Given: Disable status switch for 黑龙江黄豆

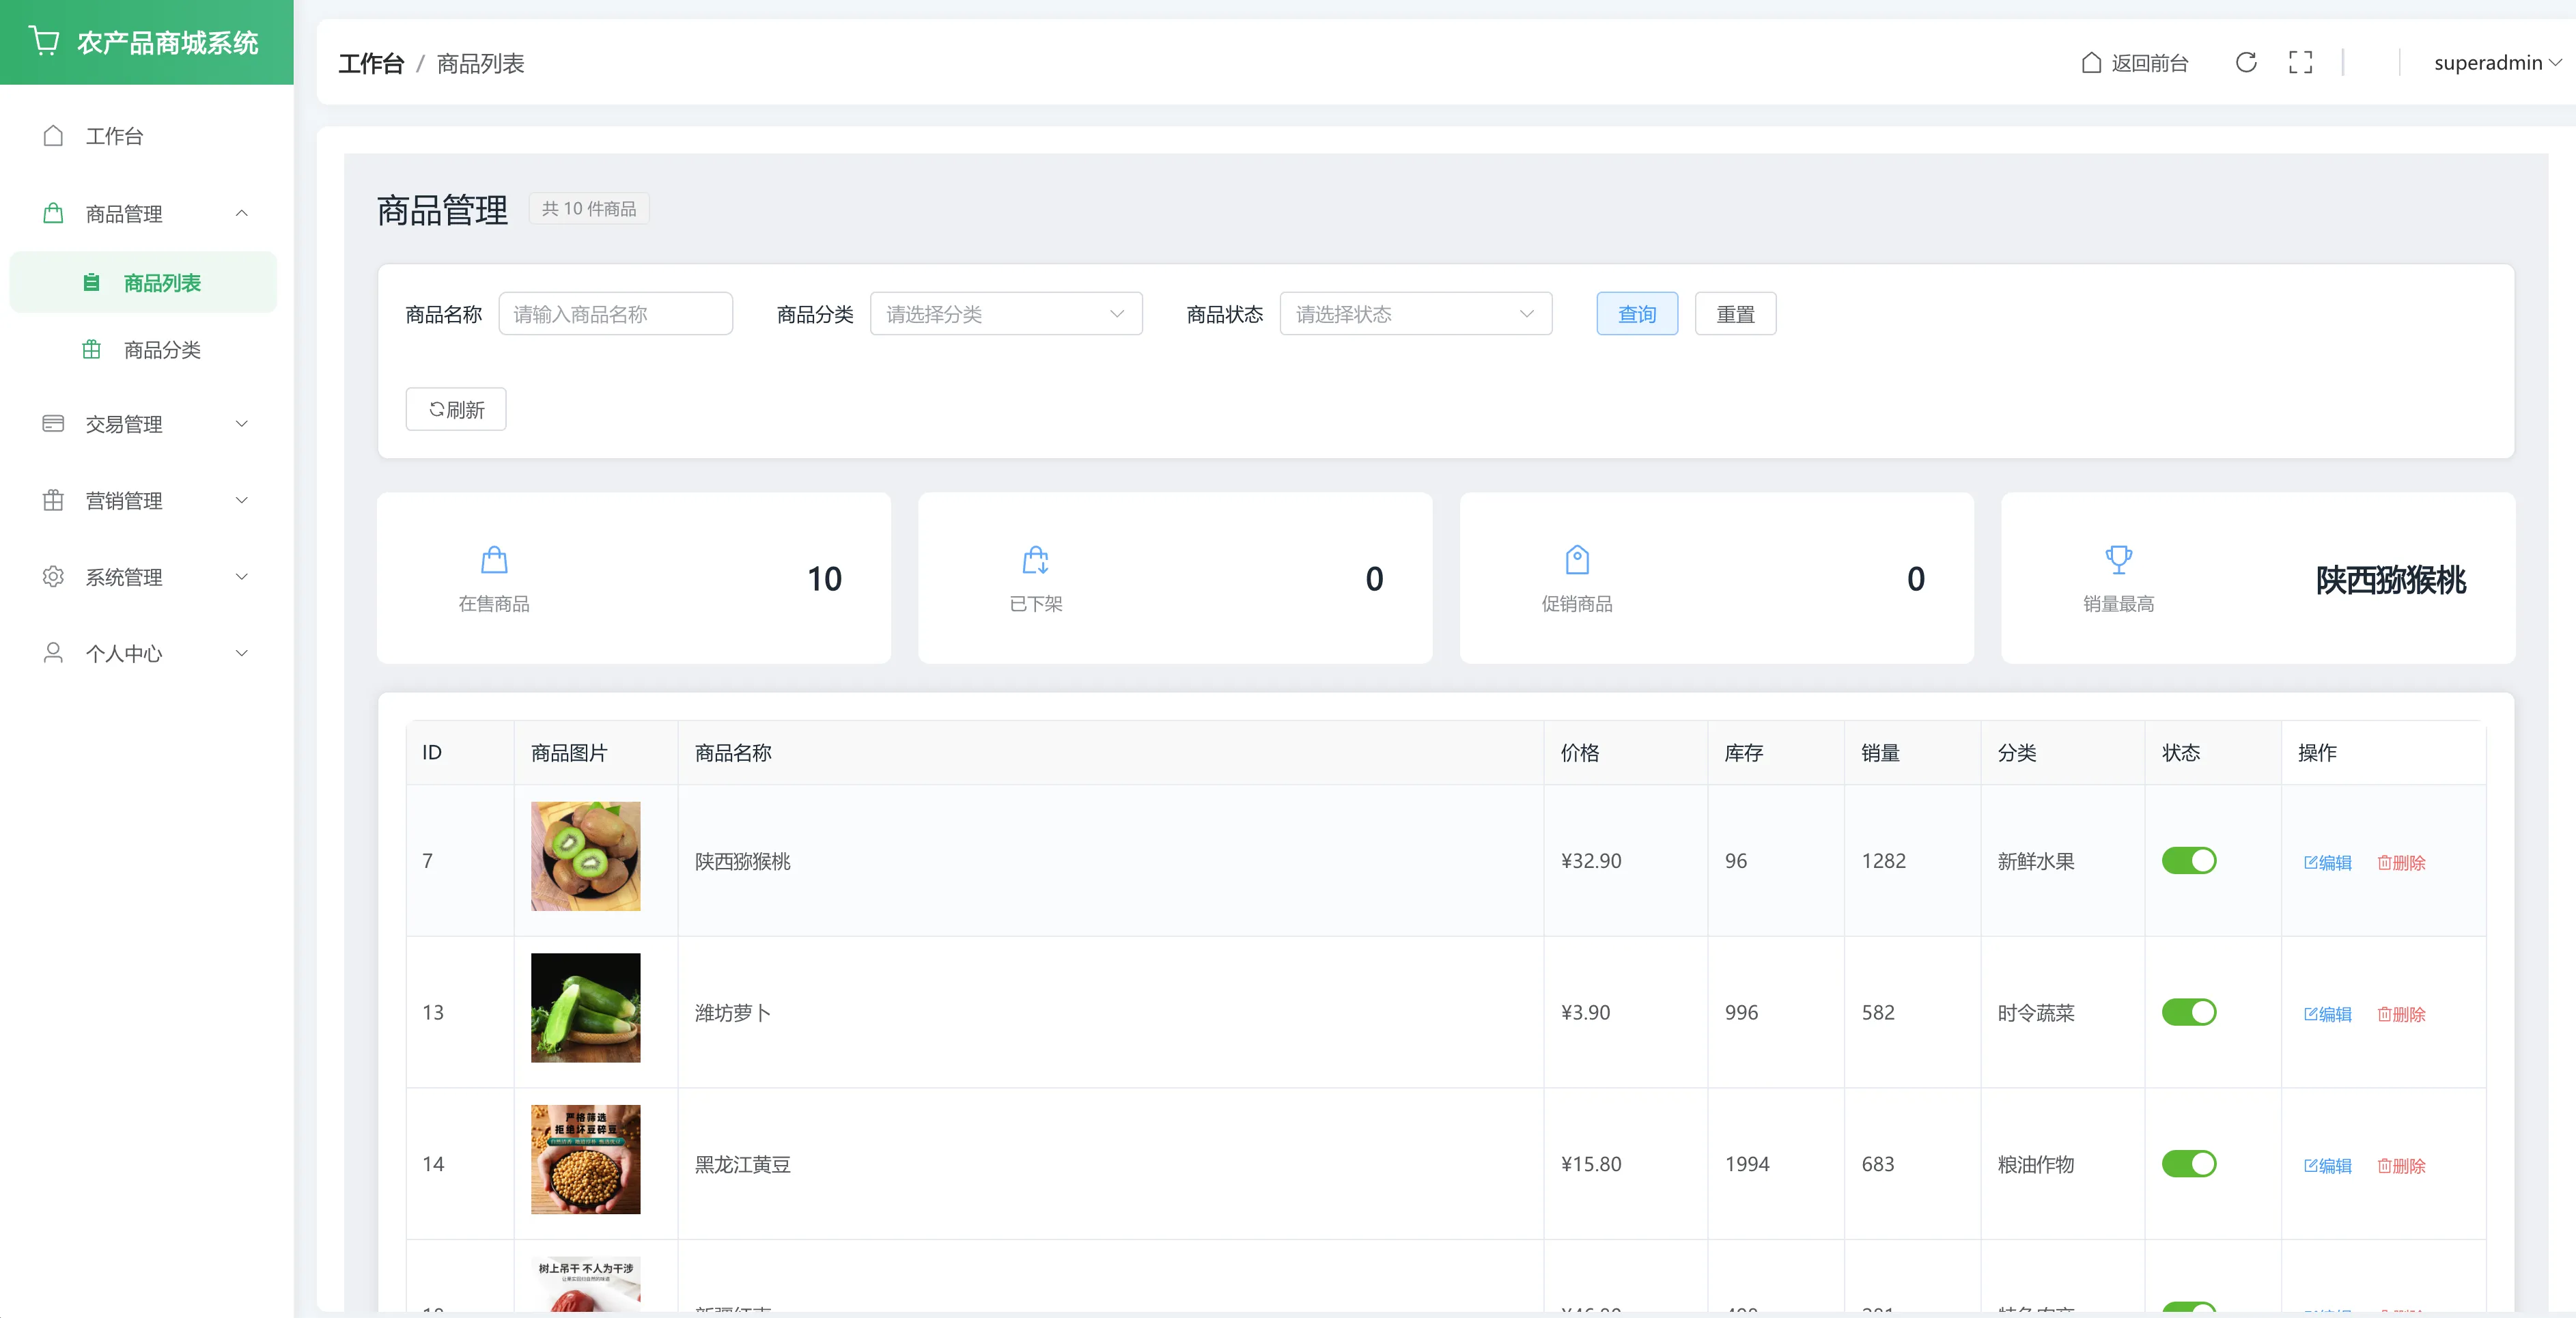Looking at the screenshot, I should 2188,1164.
